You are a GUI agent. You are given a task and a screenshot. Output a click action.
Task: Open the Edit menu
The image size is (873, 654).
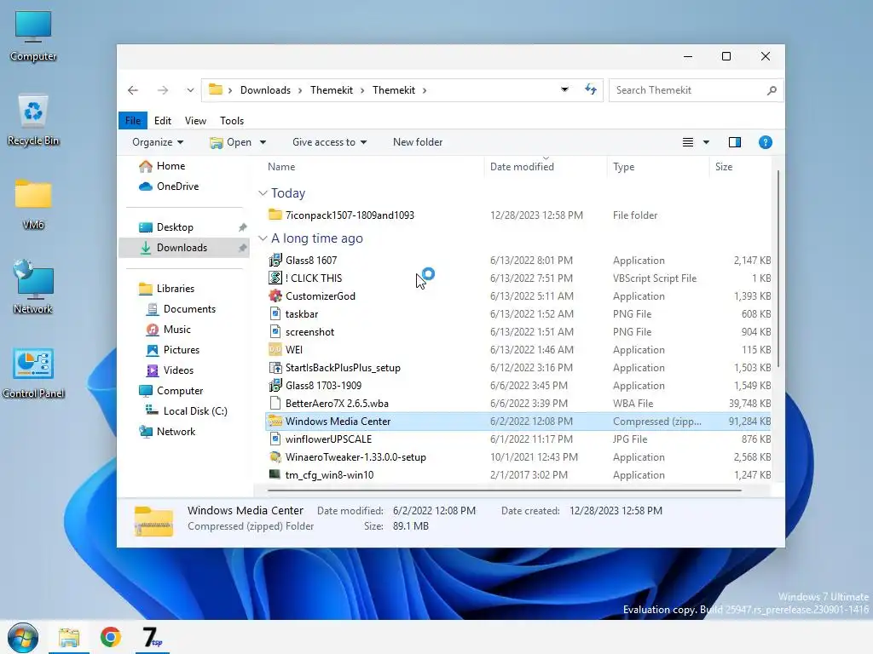tap(163, 121)
